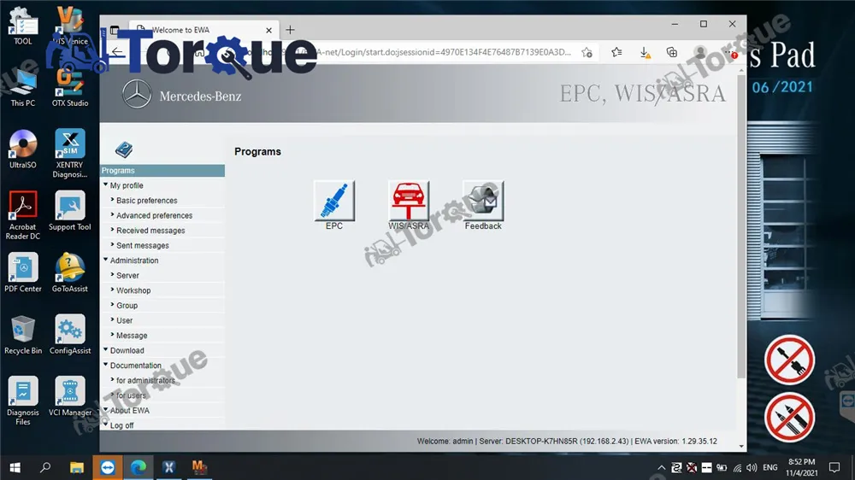Add page to favorites star icon

click(x=587, y=52)
